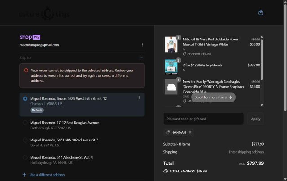The image size is (287, 181).
Task: Click the HANNAH (-$6.00) tag under Mitchell & Ness item
Action: (x=197, y=53)
